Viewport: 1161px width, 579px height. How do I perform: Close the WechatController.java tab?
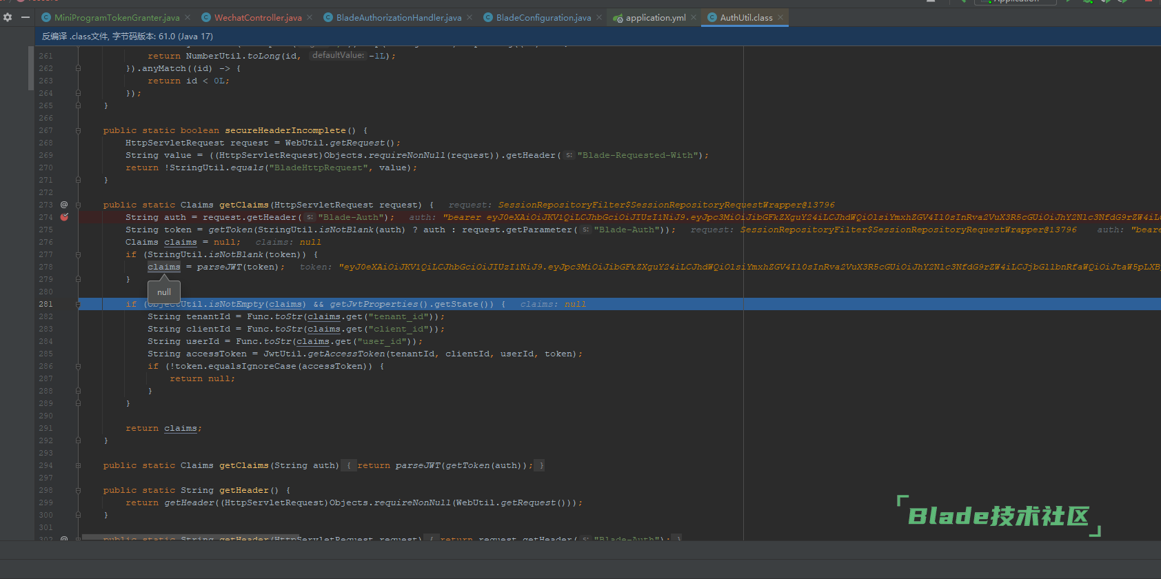[x=310, y=18]
